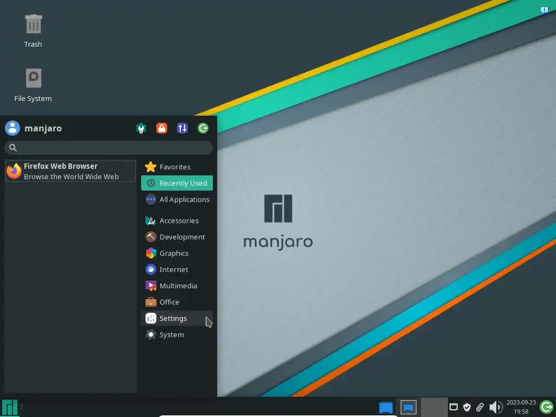
Task: Click the panel separator handle beside menu button
Action: coord(22,407)
